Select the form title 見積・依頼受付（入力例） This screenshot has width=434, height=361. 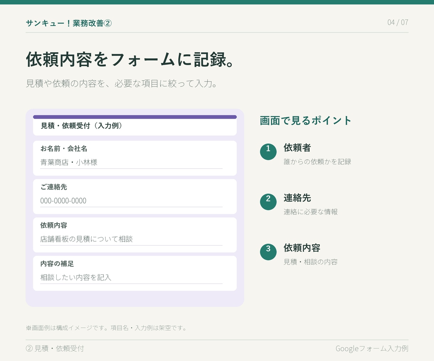pos(82,126)
